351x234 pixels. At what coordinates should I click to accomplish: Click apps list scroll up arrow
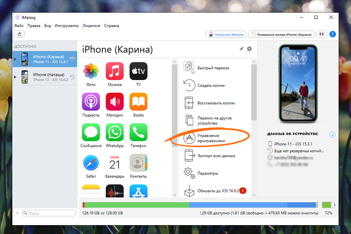coord(175,62)
